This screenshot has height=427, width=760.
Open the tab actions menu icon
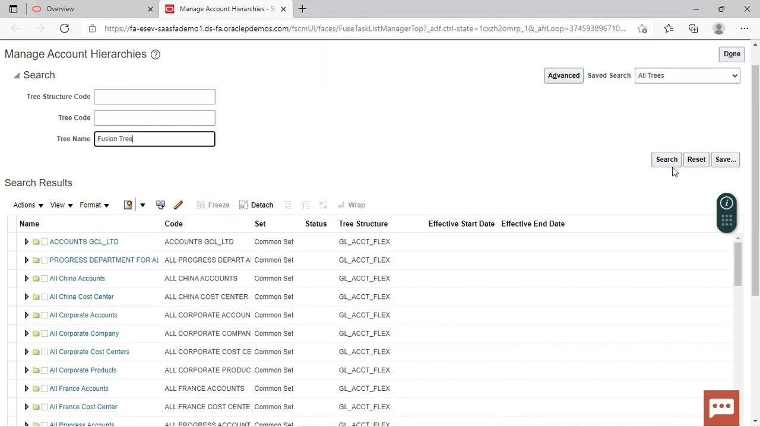point(13,9)
